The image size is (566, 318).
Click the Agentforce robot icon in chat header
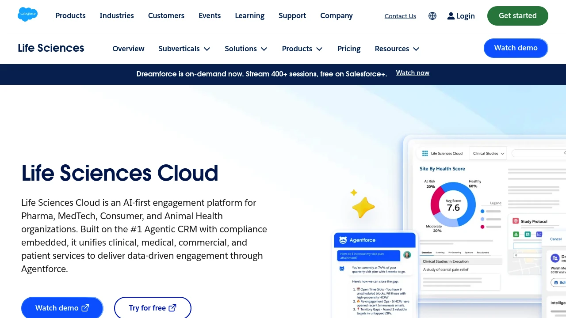[x=343, y=240]
